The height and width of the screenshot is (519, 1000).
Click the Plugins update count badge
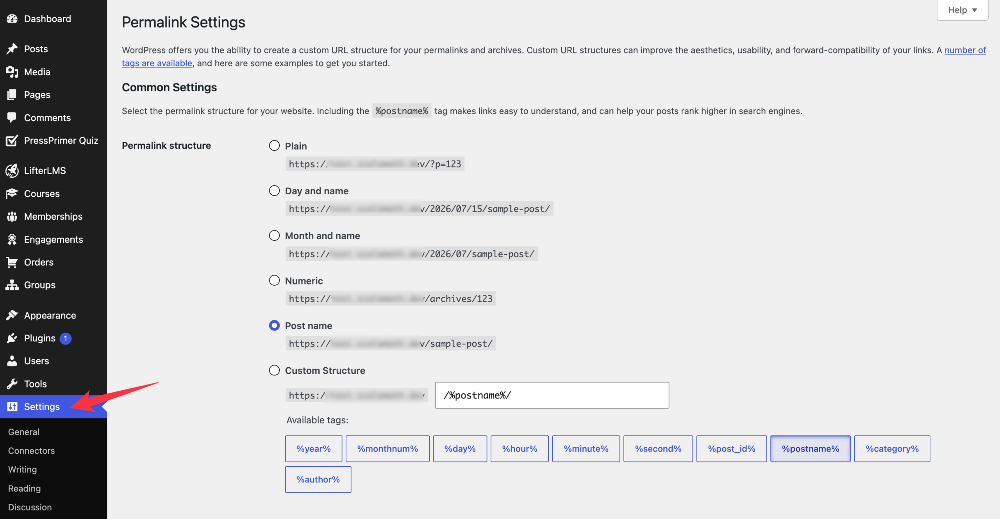tap(66, 338)
